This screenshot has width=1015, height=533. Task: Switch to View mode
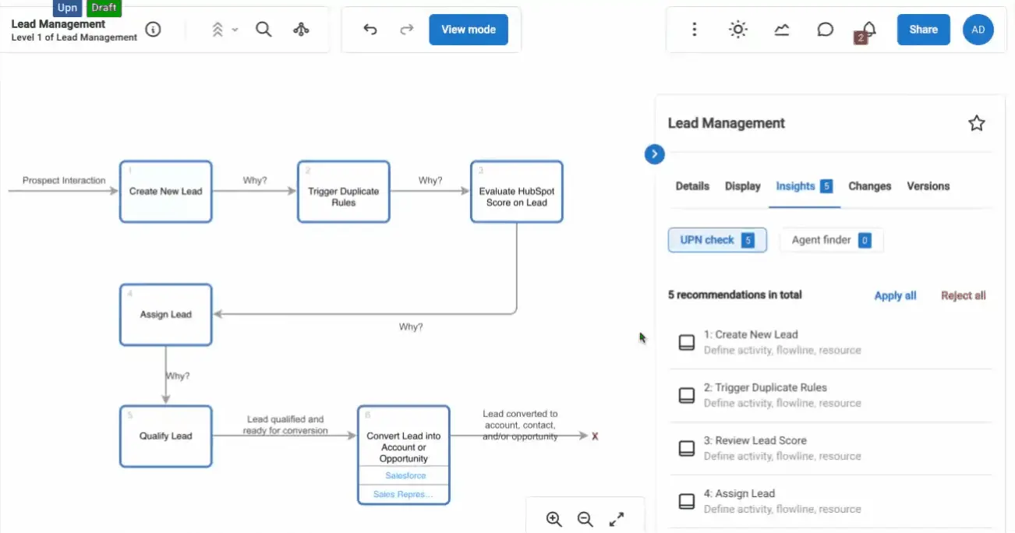click(469, 30)
